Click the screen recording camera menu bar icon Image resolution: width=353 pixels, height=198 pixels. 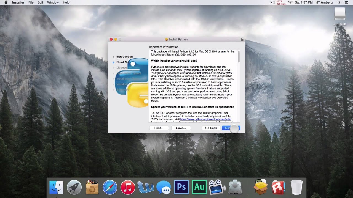[272, 2]
